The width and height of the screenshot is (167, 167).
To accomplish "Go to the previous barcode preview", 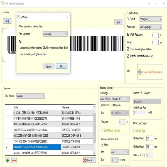I will coord(7,21).
